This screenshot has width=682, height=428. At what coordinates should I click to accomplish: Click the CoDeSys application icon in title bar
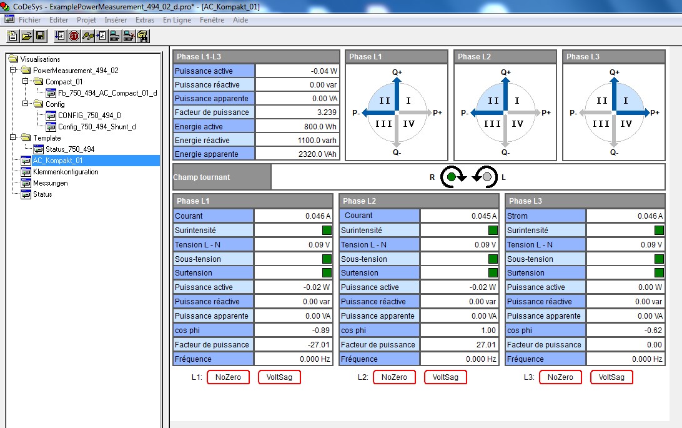[5, 6]
